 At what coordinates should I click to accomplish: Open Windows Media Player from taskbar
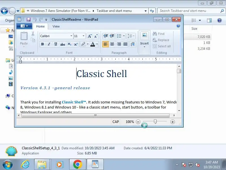click(x=59, y=164)
